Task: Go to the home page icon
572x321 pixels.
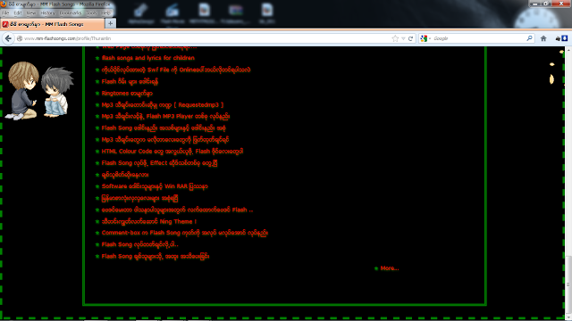Action: tap(543, 38)
